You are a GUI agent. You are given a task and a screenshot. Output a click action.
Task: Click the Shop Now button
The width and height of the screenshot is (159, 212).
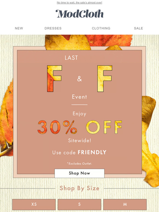point(79,173)
